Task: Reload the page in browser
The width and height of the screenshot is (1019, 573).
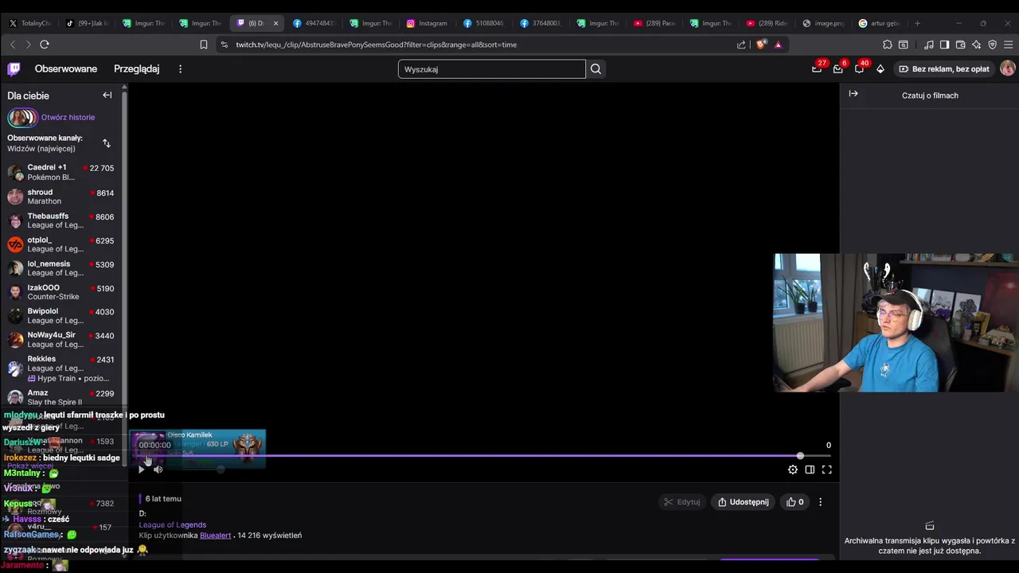Action: (45, 45)
